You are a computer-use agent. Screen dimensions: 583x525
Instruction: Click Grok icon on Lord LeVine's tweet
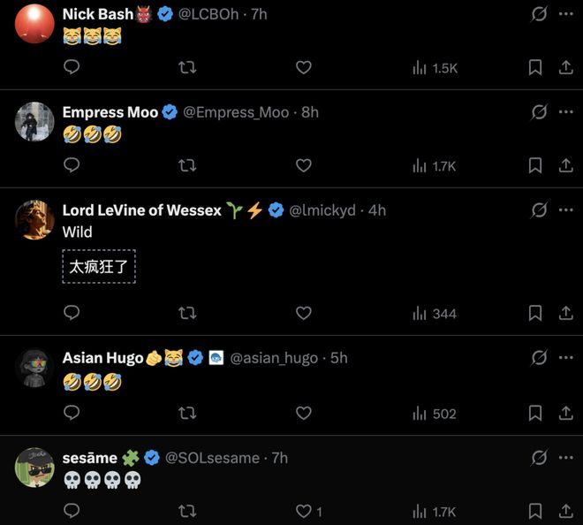(538, 210)
